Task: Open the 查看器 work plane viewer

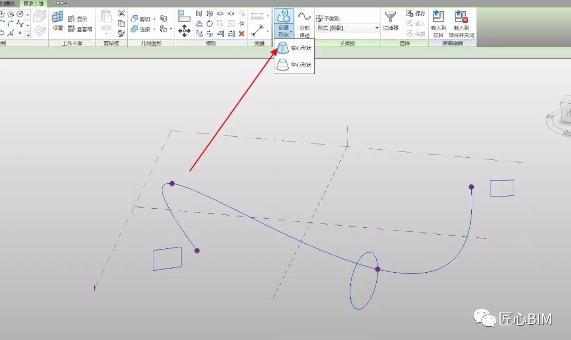Action: (80, 29)
